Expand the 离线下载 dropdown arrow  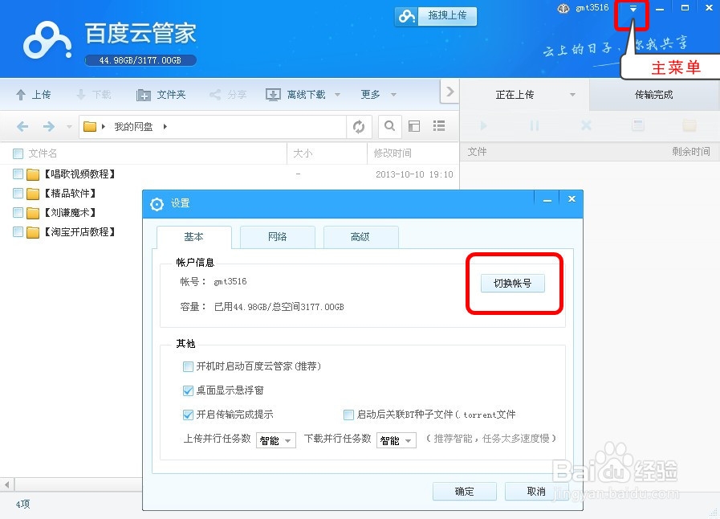(337, 95)
